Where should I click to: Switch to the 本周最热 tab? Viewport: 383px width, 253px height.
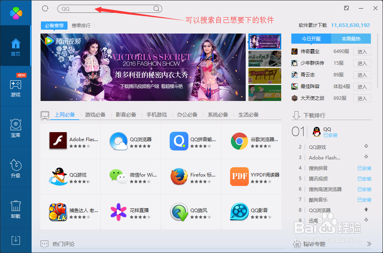[351, 39]
